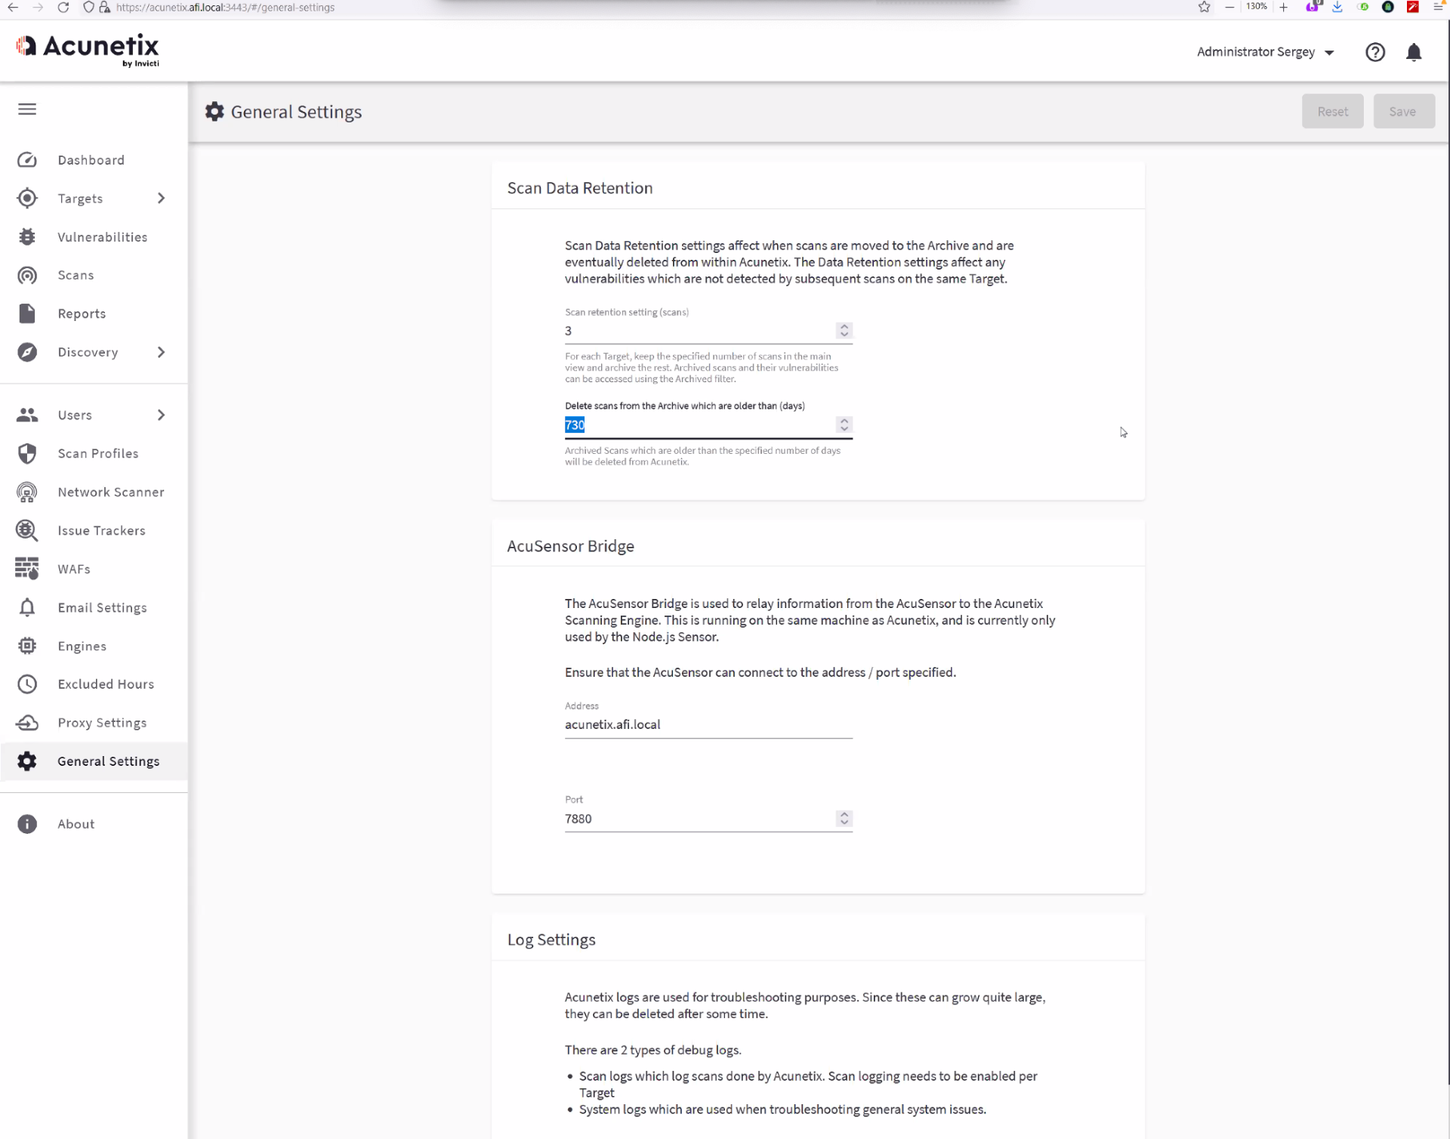This screenshot has width=1450, height=1139.
Task: Click the Issue Trackers magnifier icon
Action: coord(27,531)
